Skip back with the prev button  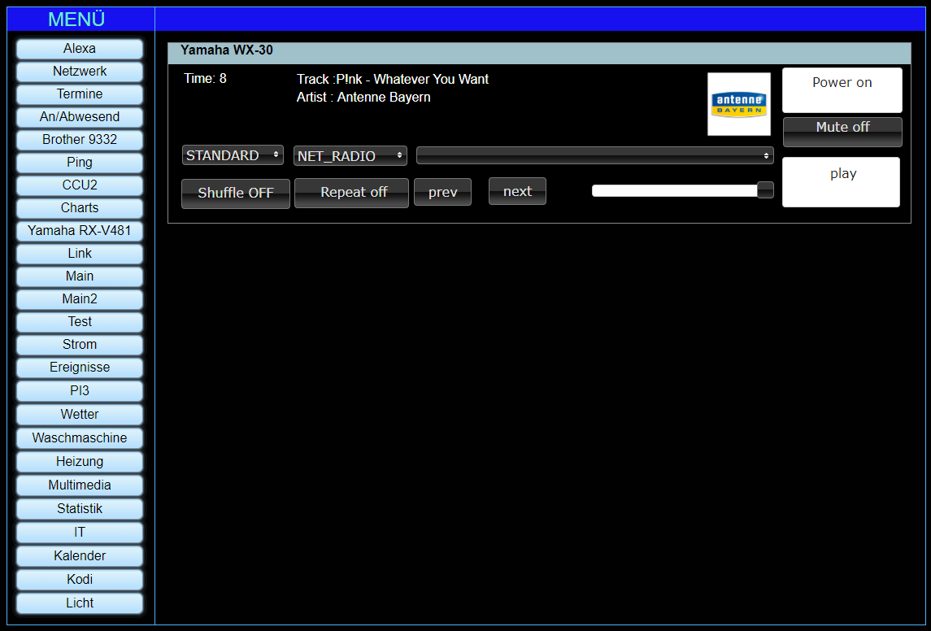[442, 193]
